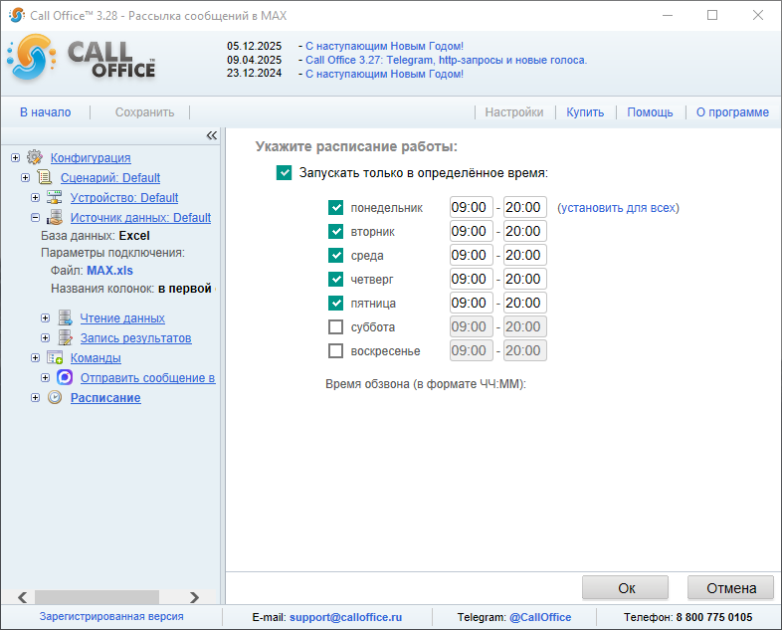Viewport: 782px width, 630px height.
Task: Toggle 'Запускать только в определённое время' checkbox
Action: [285, 172]
